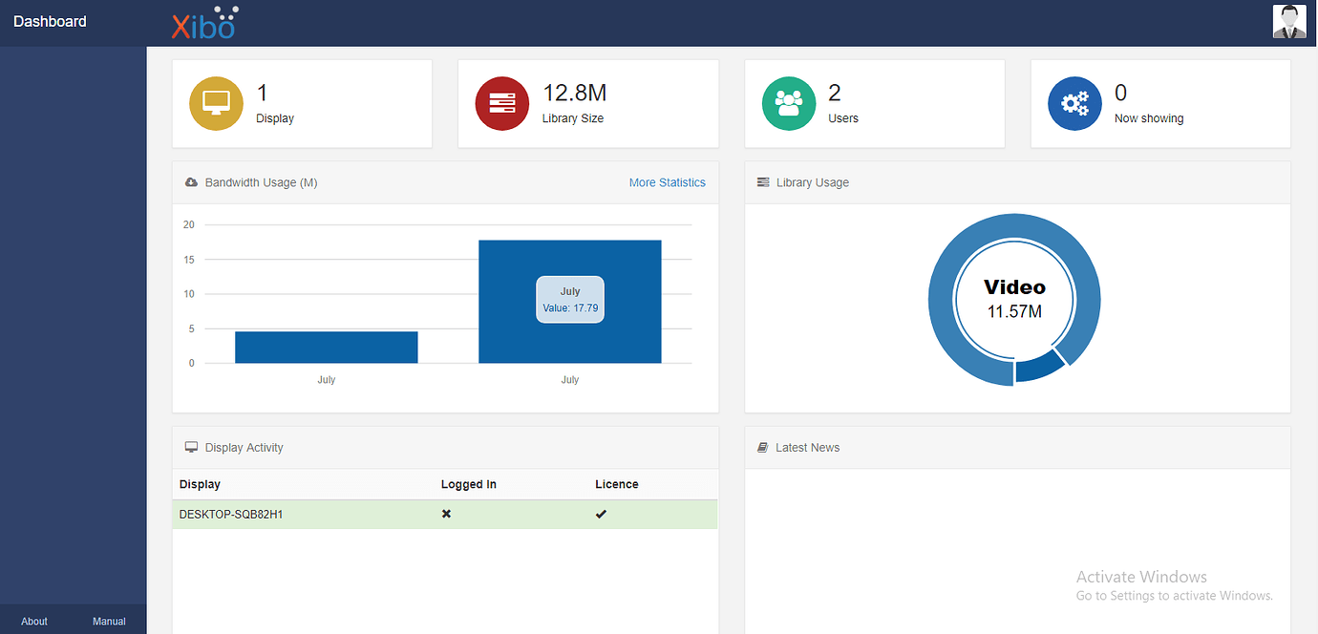This screenshot has width=1318, height=634.
Task: Click the short July bandwidth bar
Action: coord(326,348)
